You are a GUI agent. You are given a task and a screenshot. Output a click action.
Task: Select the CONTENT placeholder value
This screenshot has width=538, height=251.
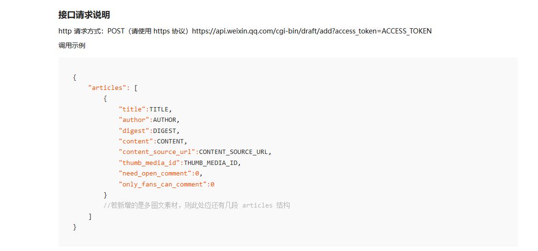pyautogui.click(x=170, y=141)
